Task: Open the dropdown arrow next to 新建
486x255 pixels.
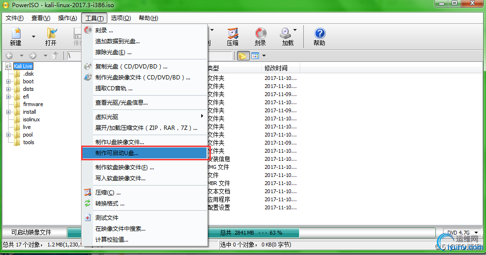Action: coord(33,37)
